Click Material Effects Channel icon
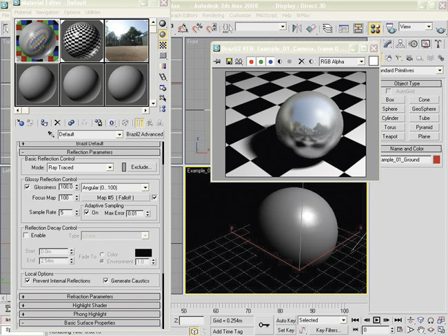Screen dimensions: 448x336 click(112, 123)
